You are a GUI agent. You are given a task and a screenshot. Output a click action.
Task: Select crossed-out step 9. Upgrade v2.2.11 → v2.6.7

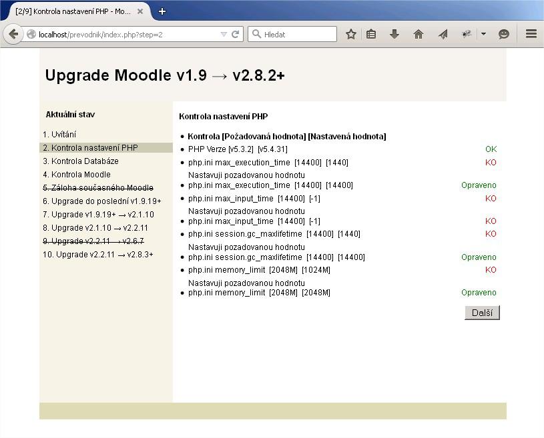[93, 241]
